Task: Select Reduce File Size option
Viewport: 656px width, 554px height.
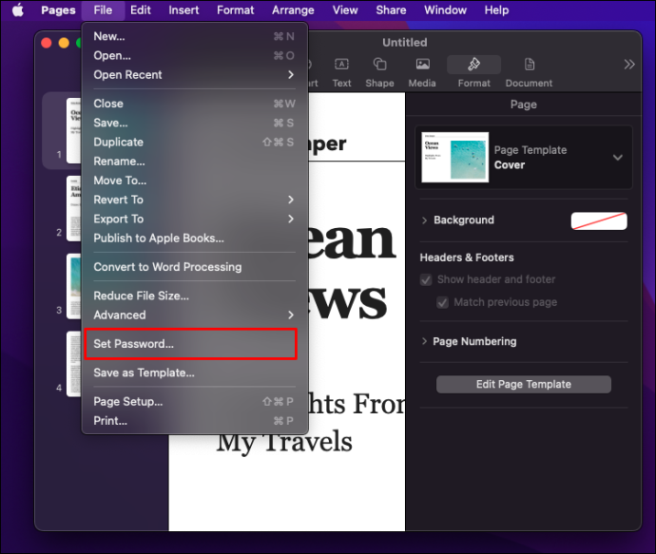Action: coord(194,296)
